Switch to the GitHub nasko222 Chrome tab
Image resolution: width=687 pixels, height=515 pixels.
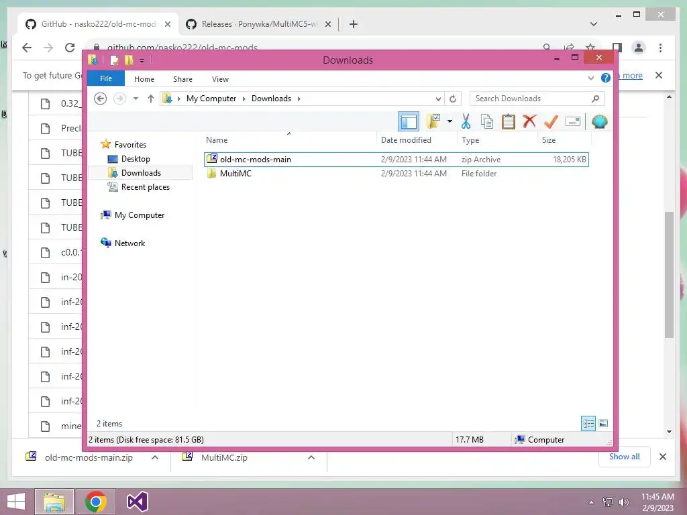pos(98,24)
